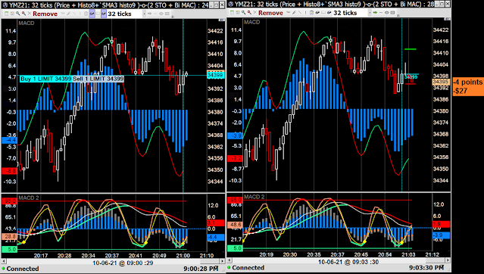Click green zoom-in magnifier in right chart toolbar
Image resolution: width=484 pixels, height=274 pixels.
click(244, 13)
